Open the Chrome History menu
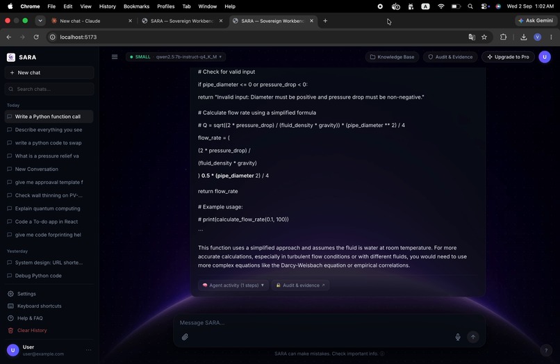The image size is (560, 364). (x=107, y=6)
